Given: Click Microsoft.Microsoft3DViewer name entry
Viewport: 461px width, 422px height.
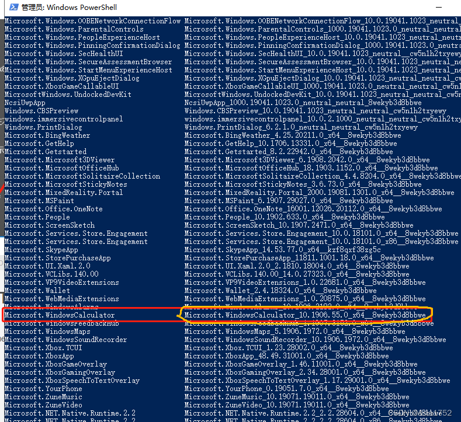Looking at the screenshot, I should (60, 160).
